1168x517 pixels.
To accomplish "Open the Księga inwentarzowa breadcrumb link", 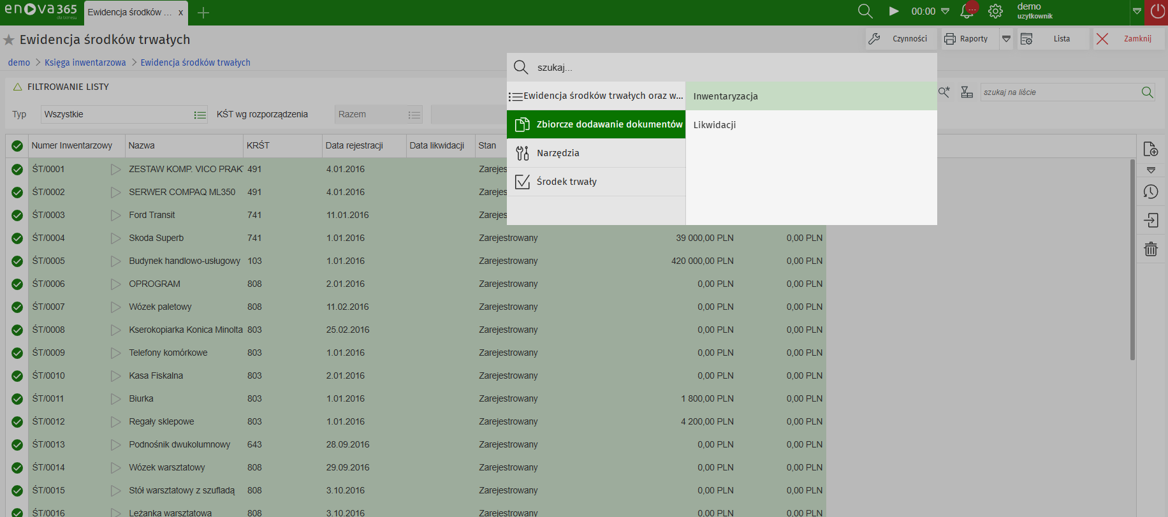I will tap(85, 62).
